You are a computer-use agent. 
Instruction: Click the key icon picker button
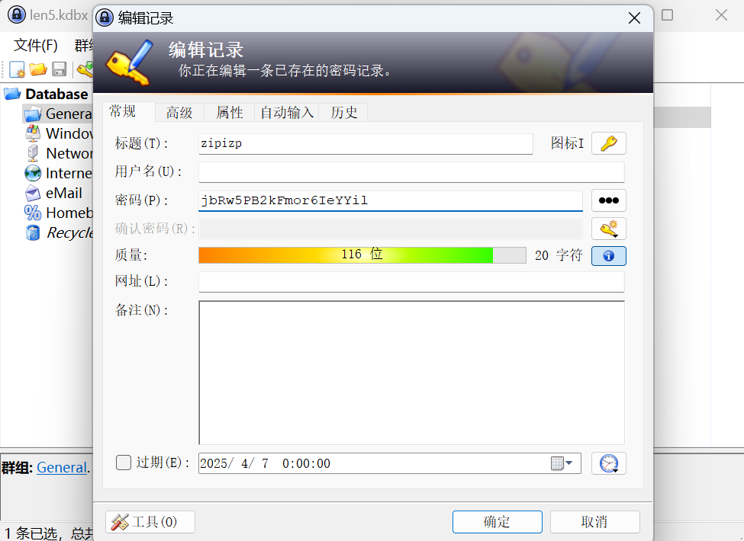(x=608, y=143)
